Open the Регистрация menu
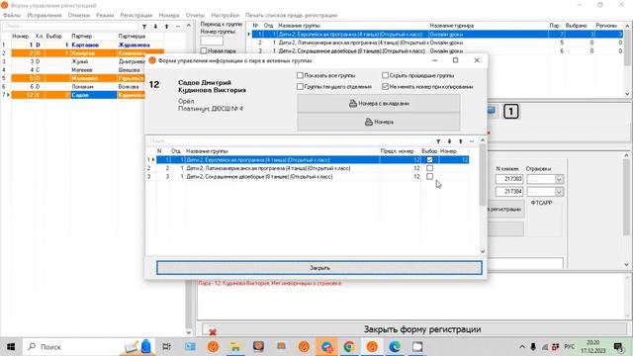Image resolution: width=633 pixels, height=356 pixels. pos(136,16)
